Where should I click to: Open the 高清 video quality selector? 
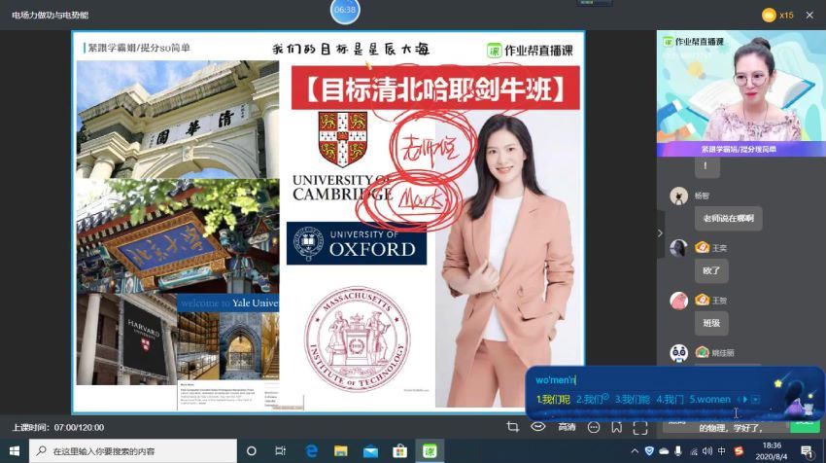click(567, 427)
